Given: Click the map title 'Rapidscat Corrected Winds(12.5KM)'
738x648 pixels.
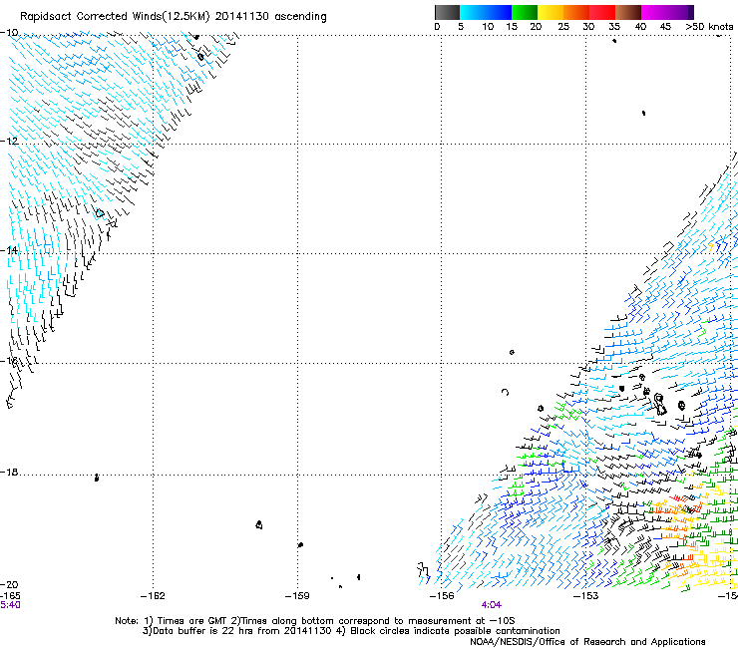Looking at the screenshot, I should [115, 17].
